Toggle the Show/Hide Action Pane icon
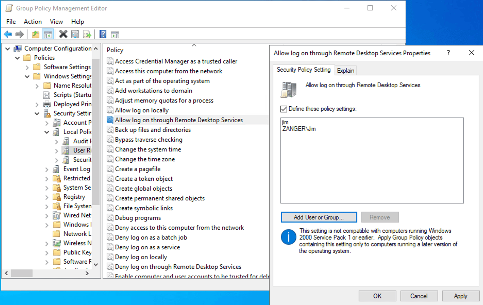Image resolution: width=483 pixels, height=305 pixels. coord(115,34)
